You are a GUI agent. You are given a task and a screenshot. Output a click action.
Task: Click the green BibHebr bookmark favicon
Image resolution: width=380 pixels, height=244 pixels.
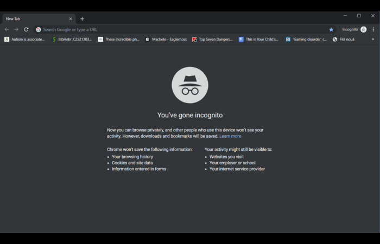[54, 39]
